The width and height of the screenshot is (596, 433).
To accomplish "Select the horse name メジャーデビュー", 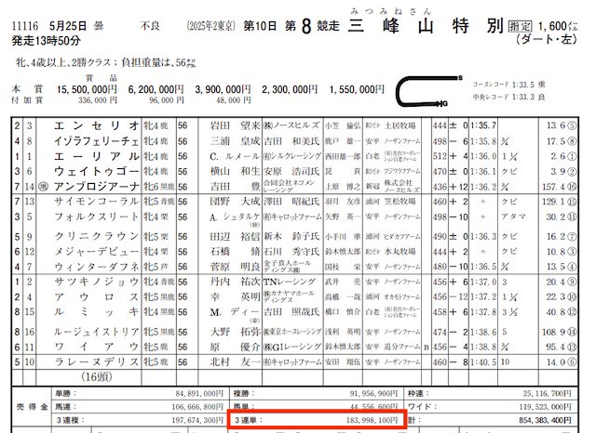I will 97,252.
